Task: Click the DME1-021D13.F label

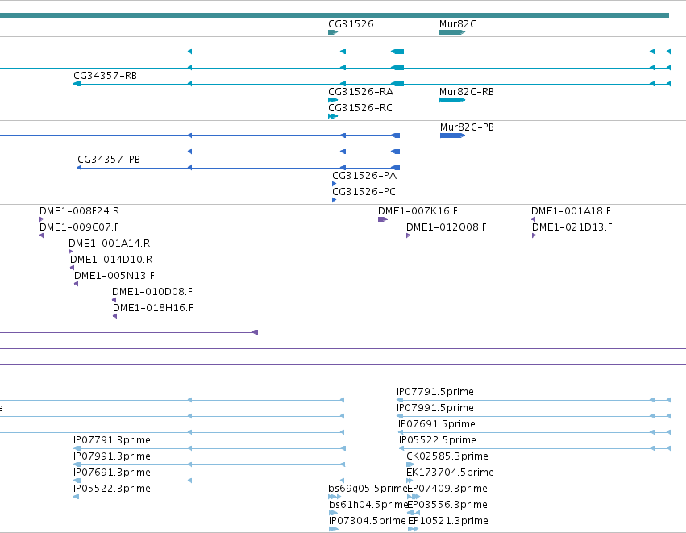Action: 572,227
